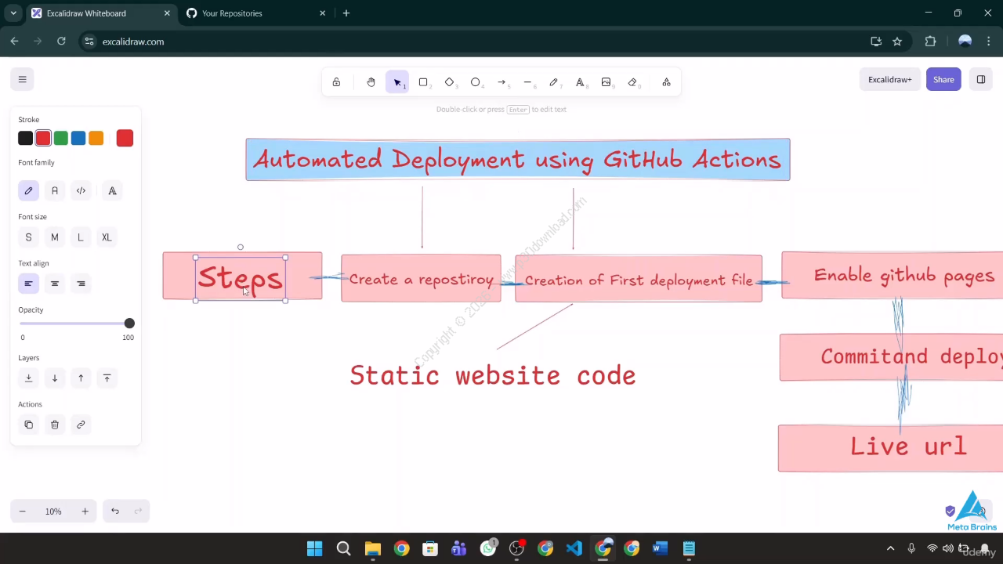
Task: Open the more tools shapes menu
Action: [666, 82]
